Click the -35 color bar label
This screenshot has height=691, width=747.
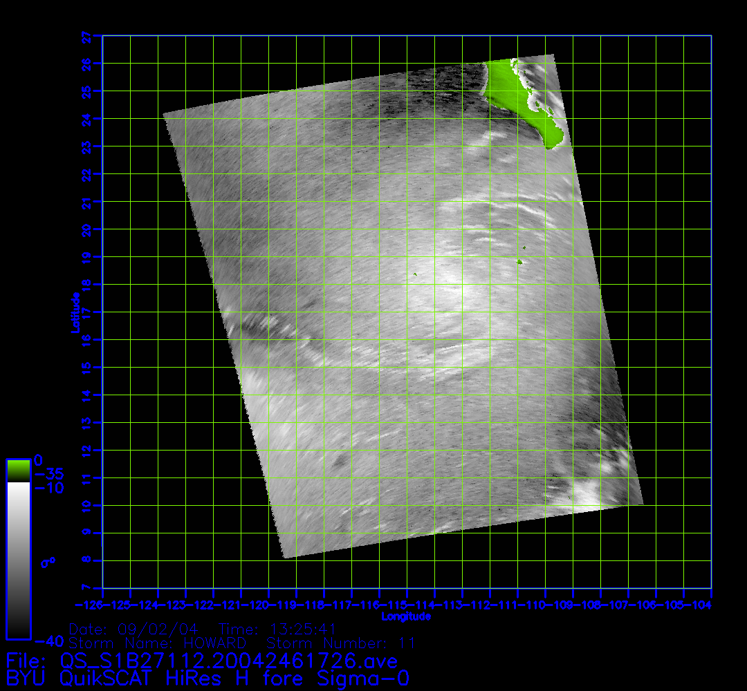tap(48, 474)
